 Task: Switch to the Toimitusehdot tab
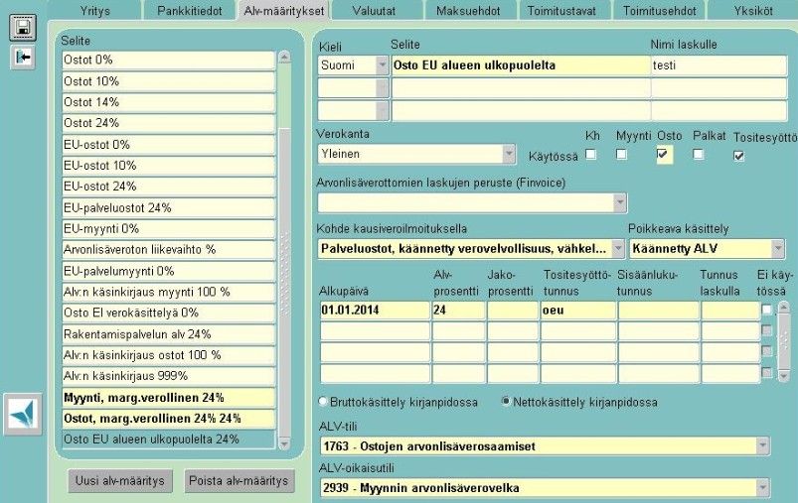tap(660, 11)
